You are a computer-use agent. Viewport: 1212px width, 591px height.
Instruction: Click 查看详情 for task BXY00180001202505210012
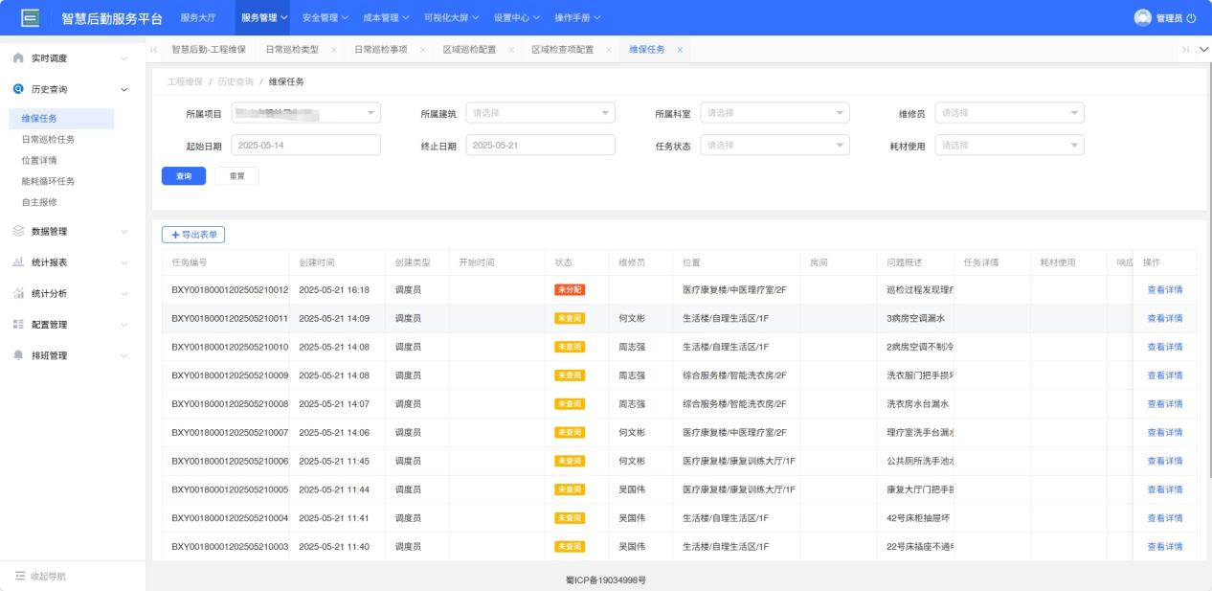point(1165,289)
